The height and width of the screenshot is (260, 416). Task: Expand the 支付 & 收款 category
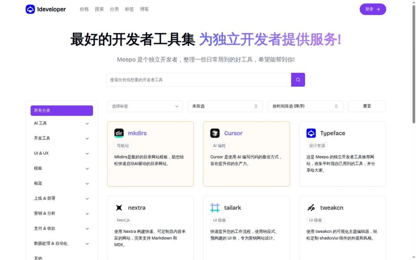click(62, 228)
